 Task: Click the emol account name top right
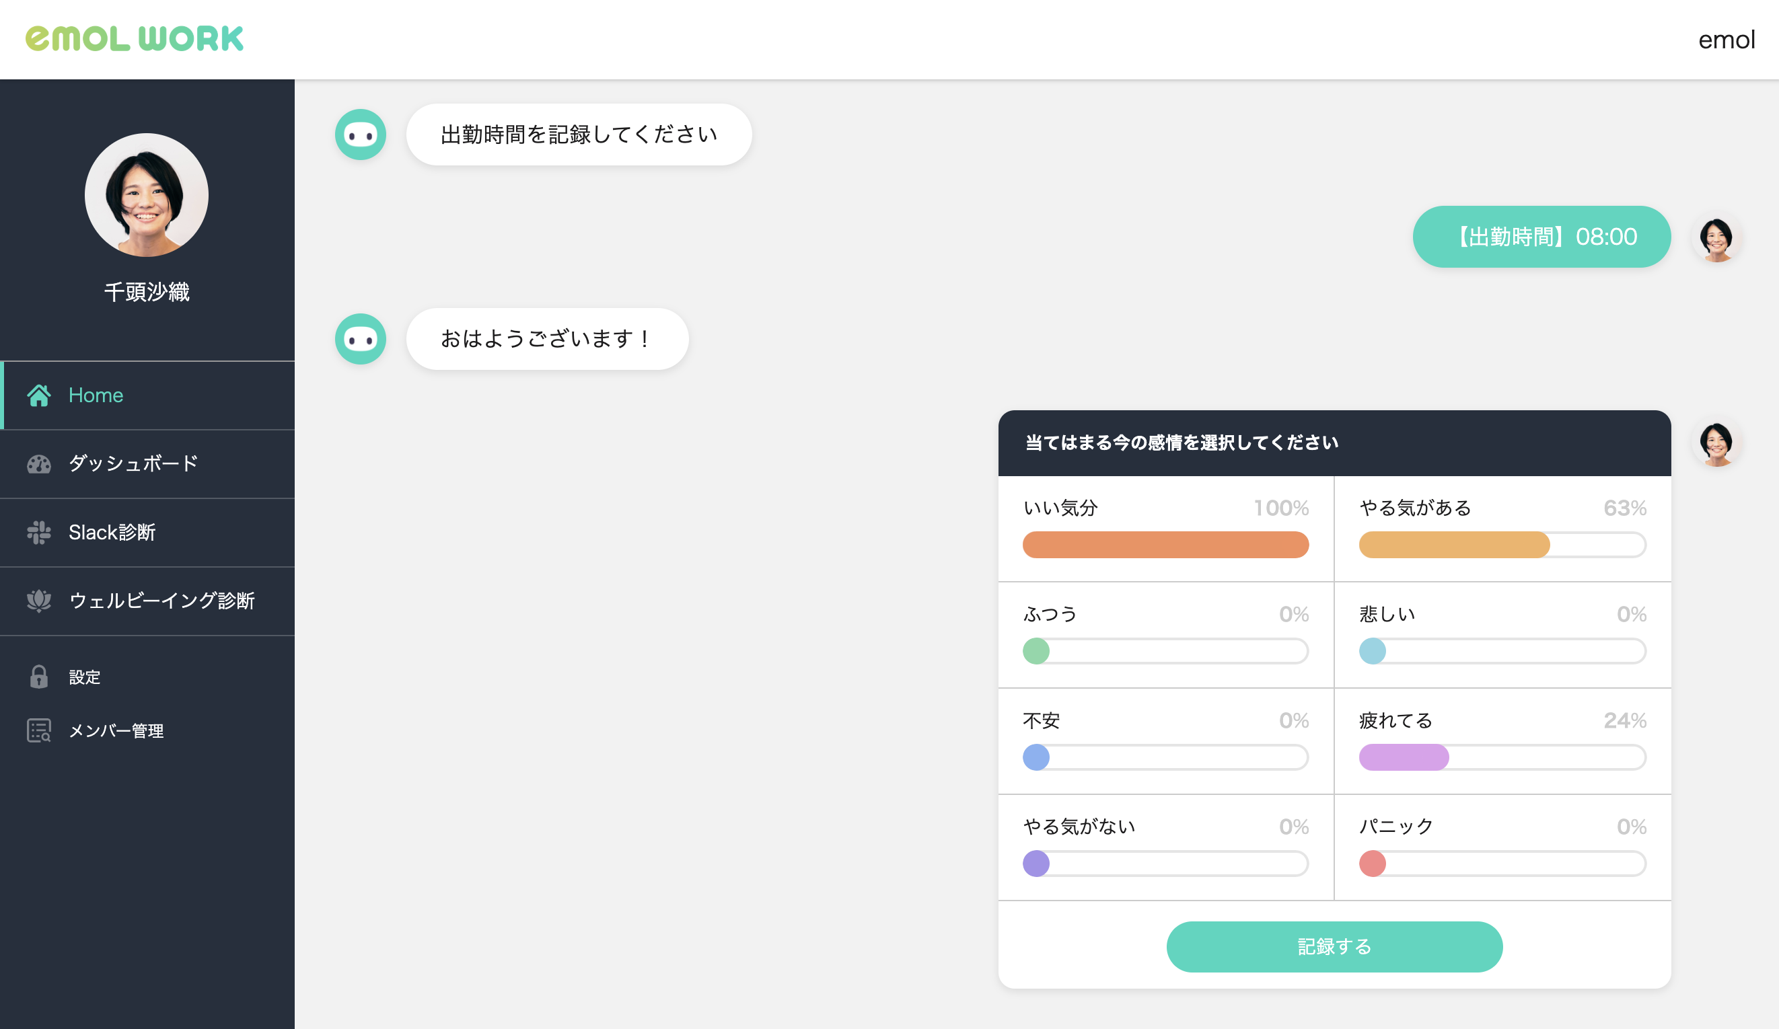pyautogui.click(x=1725, y=40)
